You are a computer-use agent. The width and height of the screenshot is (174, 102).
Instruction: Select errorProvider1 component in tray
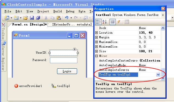(x=28, y=86)
